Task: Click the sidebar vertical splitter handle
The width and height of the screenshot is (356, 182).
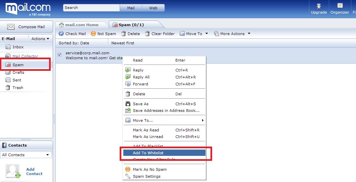Action: 54,119
